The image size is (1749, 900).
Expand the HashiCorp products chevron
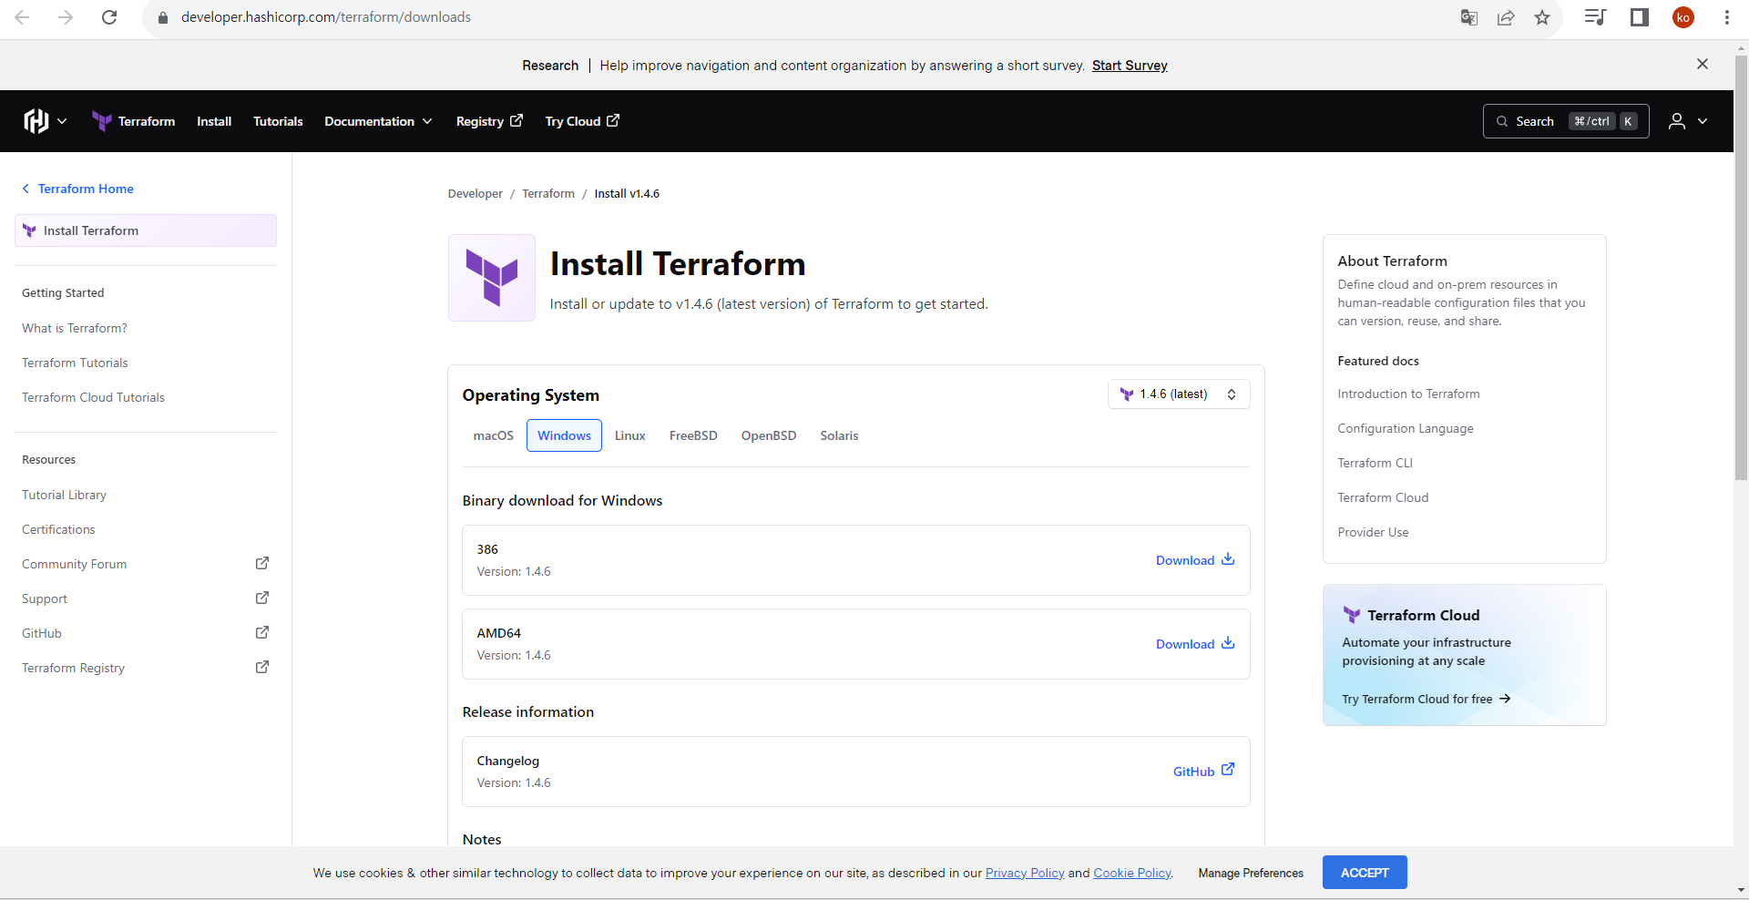(62, 120)
